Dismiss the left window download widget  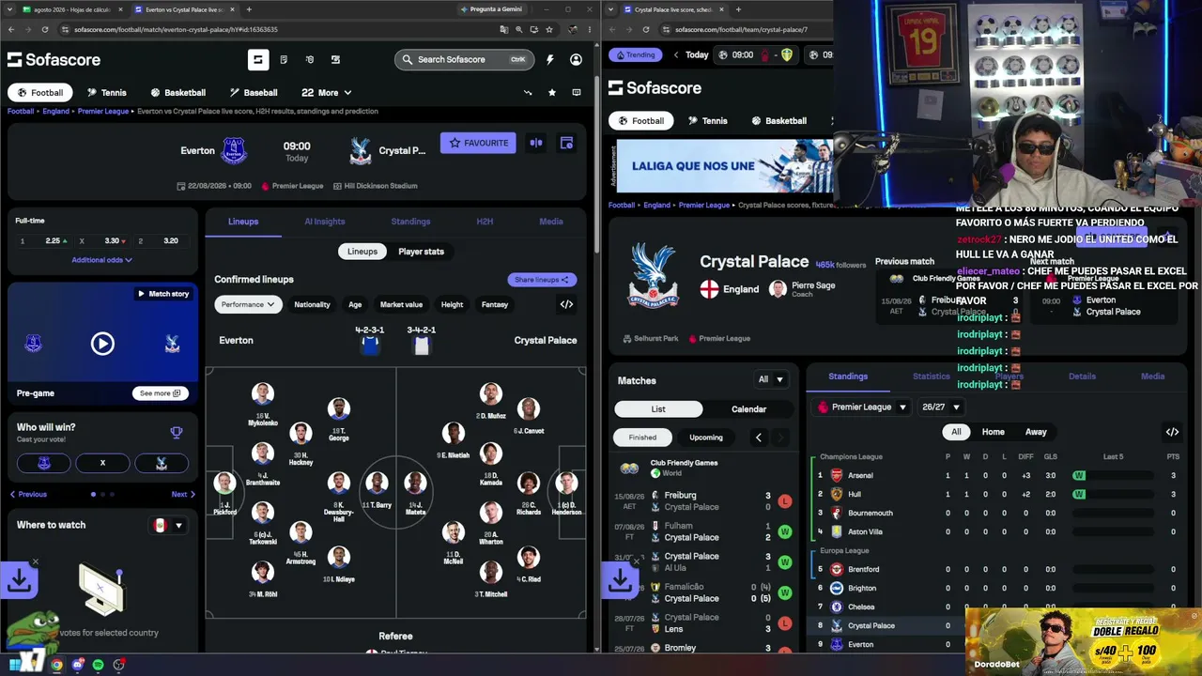pyautogui.click(x=36, y=562)
